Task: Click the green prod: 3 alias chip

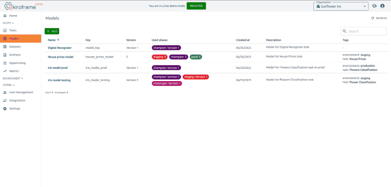Action: click(x=196, y=57)
